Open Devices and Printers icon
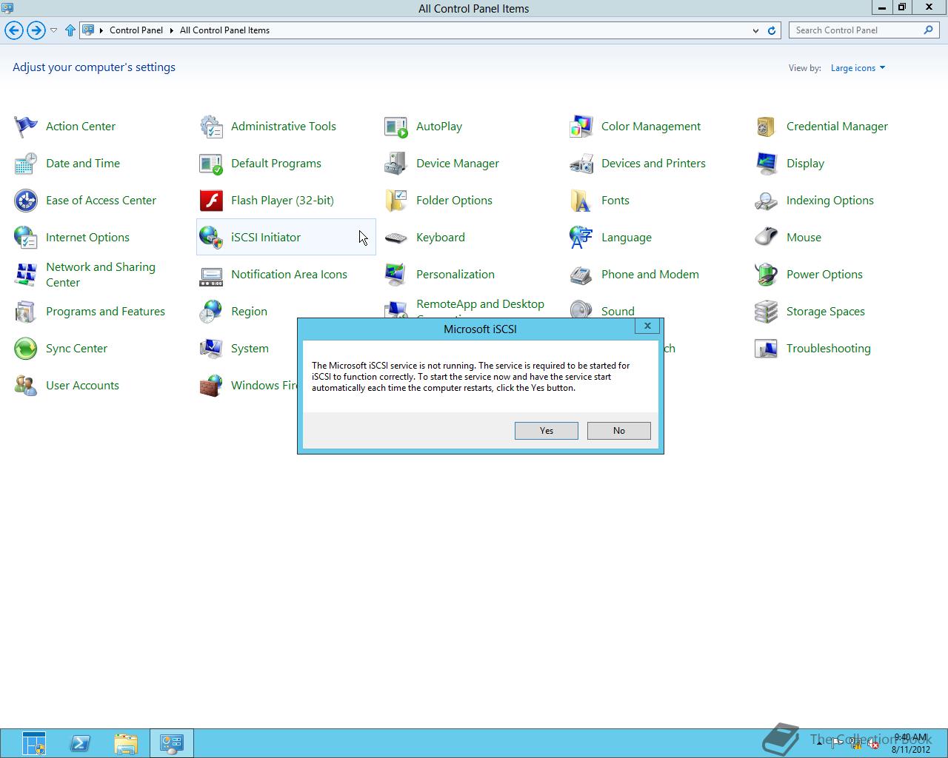Screen dimensions: 948x758 coord(581,164)
